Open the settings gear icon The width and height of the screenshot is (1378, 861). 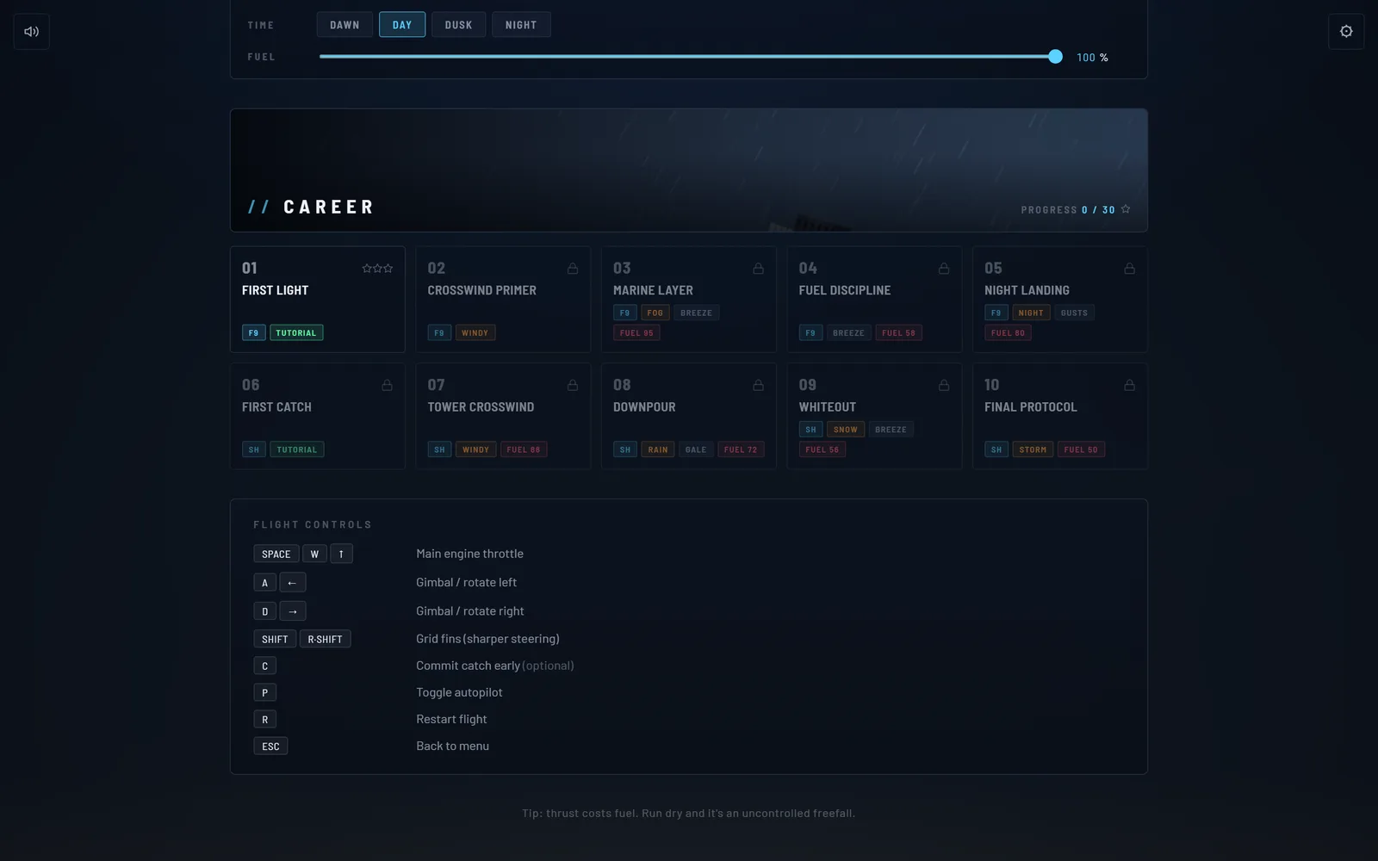coord(1346,32)
